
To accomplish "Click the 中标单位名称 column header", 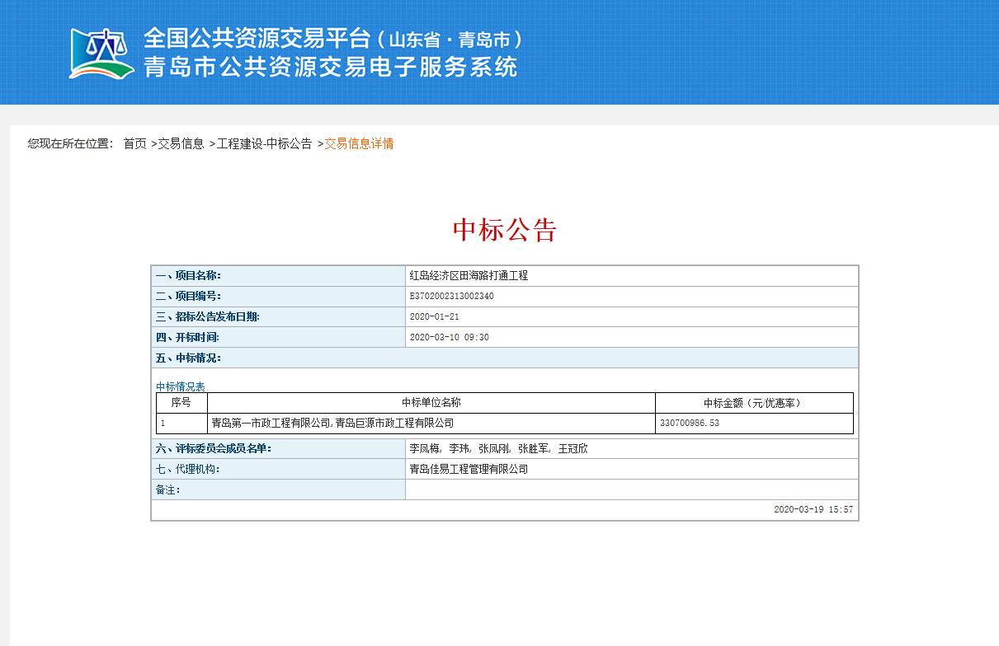I will pyautogui.click(x=431, y=403).
